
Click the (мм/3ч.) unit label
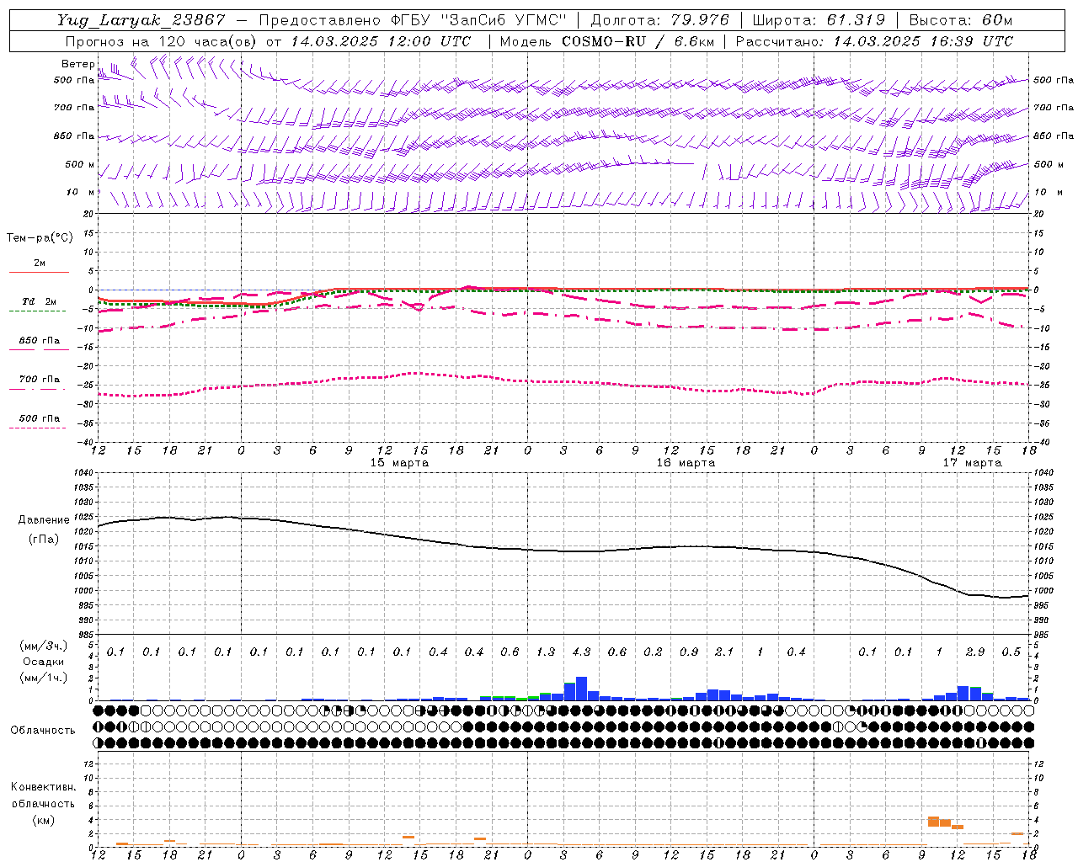pyautogui.click(x=44, y=646)
